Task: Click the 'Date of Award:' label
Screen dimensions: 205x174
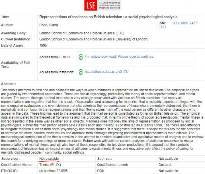Action: point(13,45)
